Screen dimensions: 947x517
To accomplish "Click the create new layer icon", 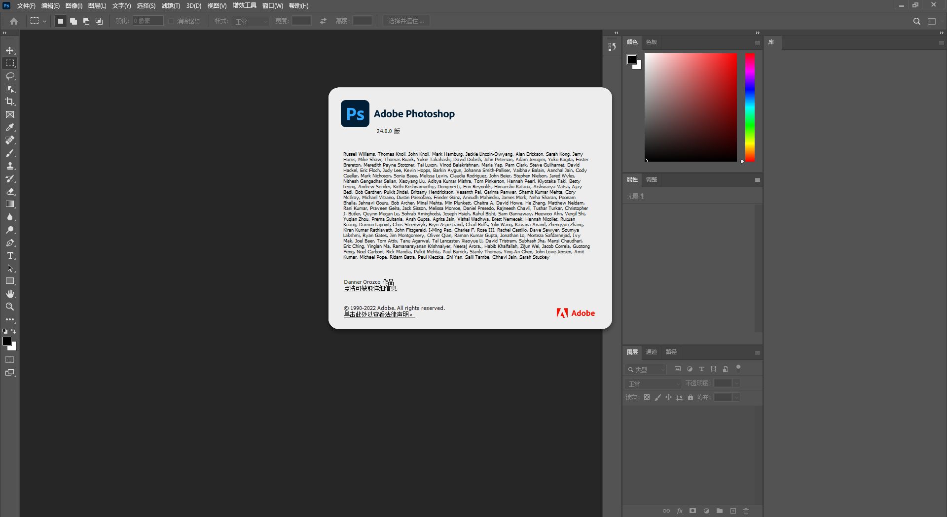I will click(x=733, y=511).
